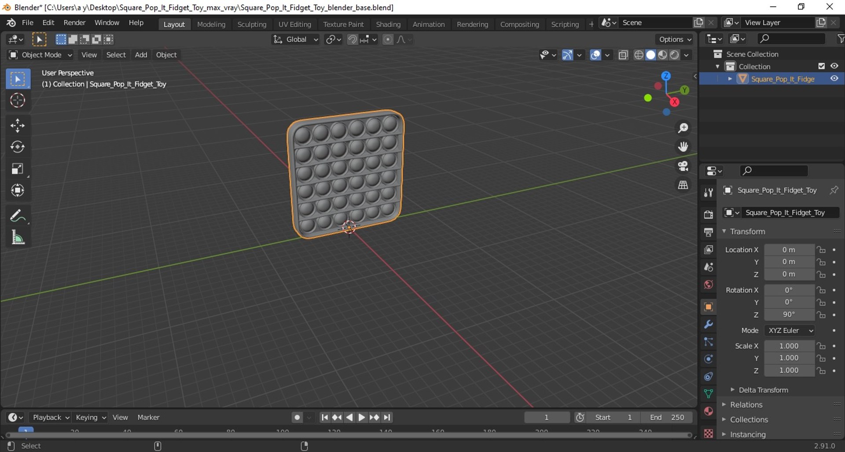Open Material properties tab icon
This screenshot has height=452, width=845.
click(709, 411)
